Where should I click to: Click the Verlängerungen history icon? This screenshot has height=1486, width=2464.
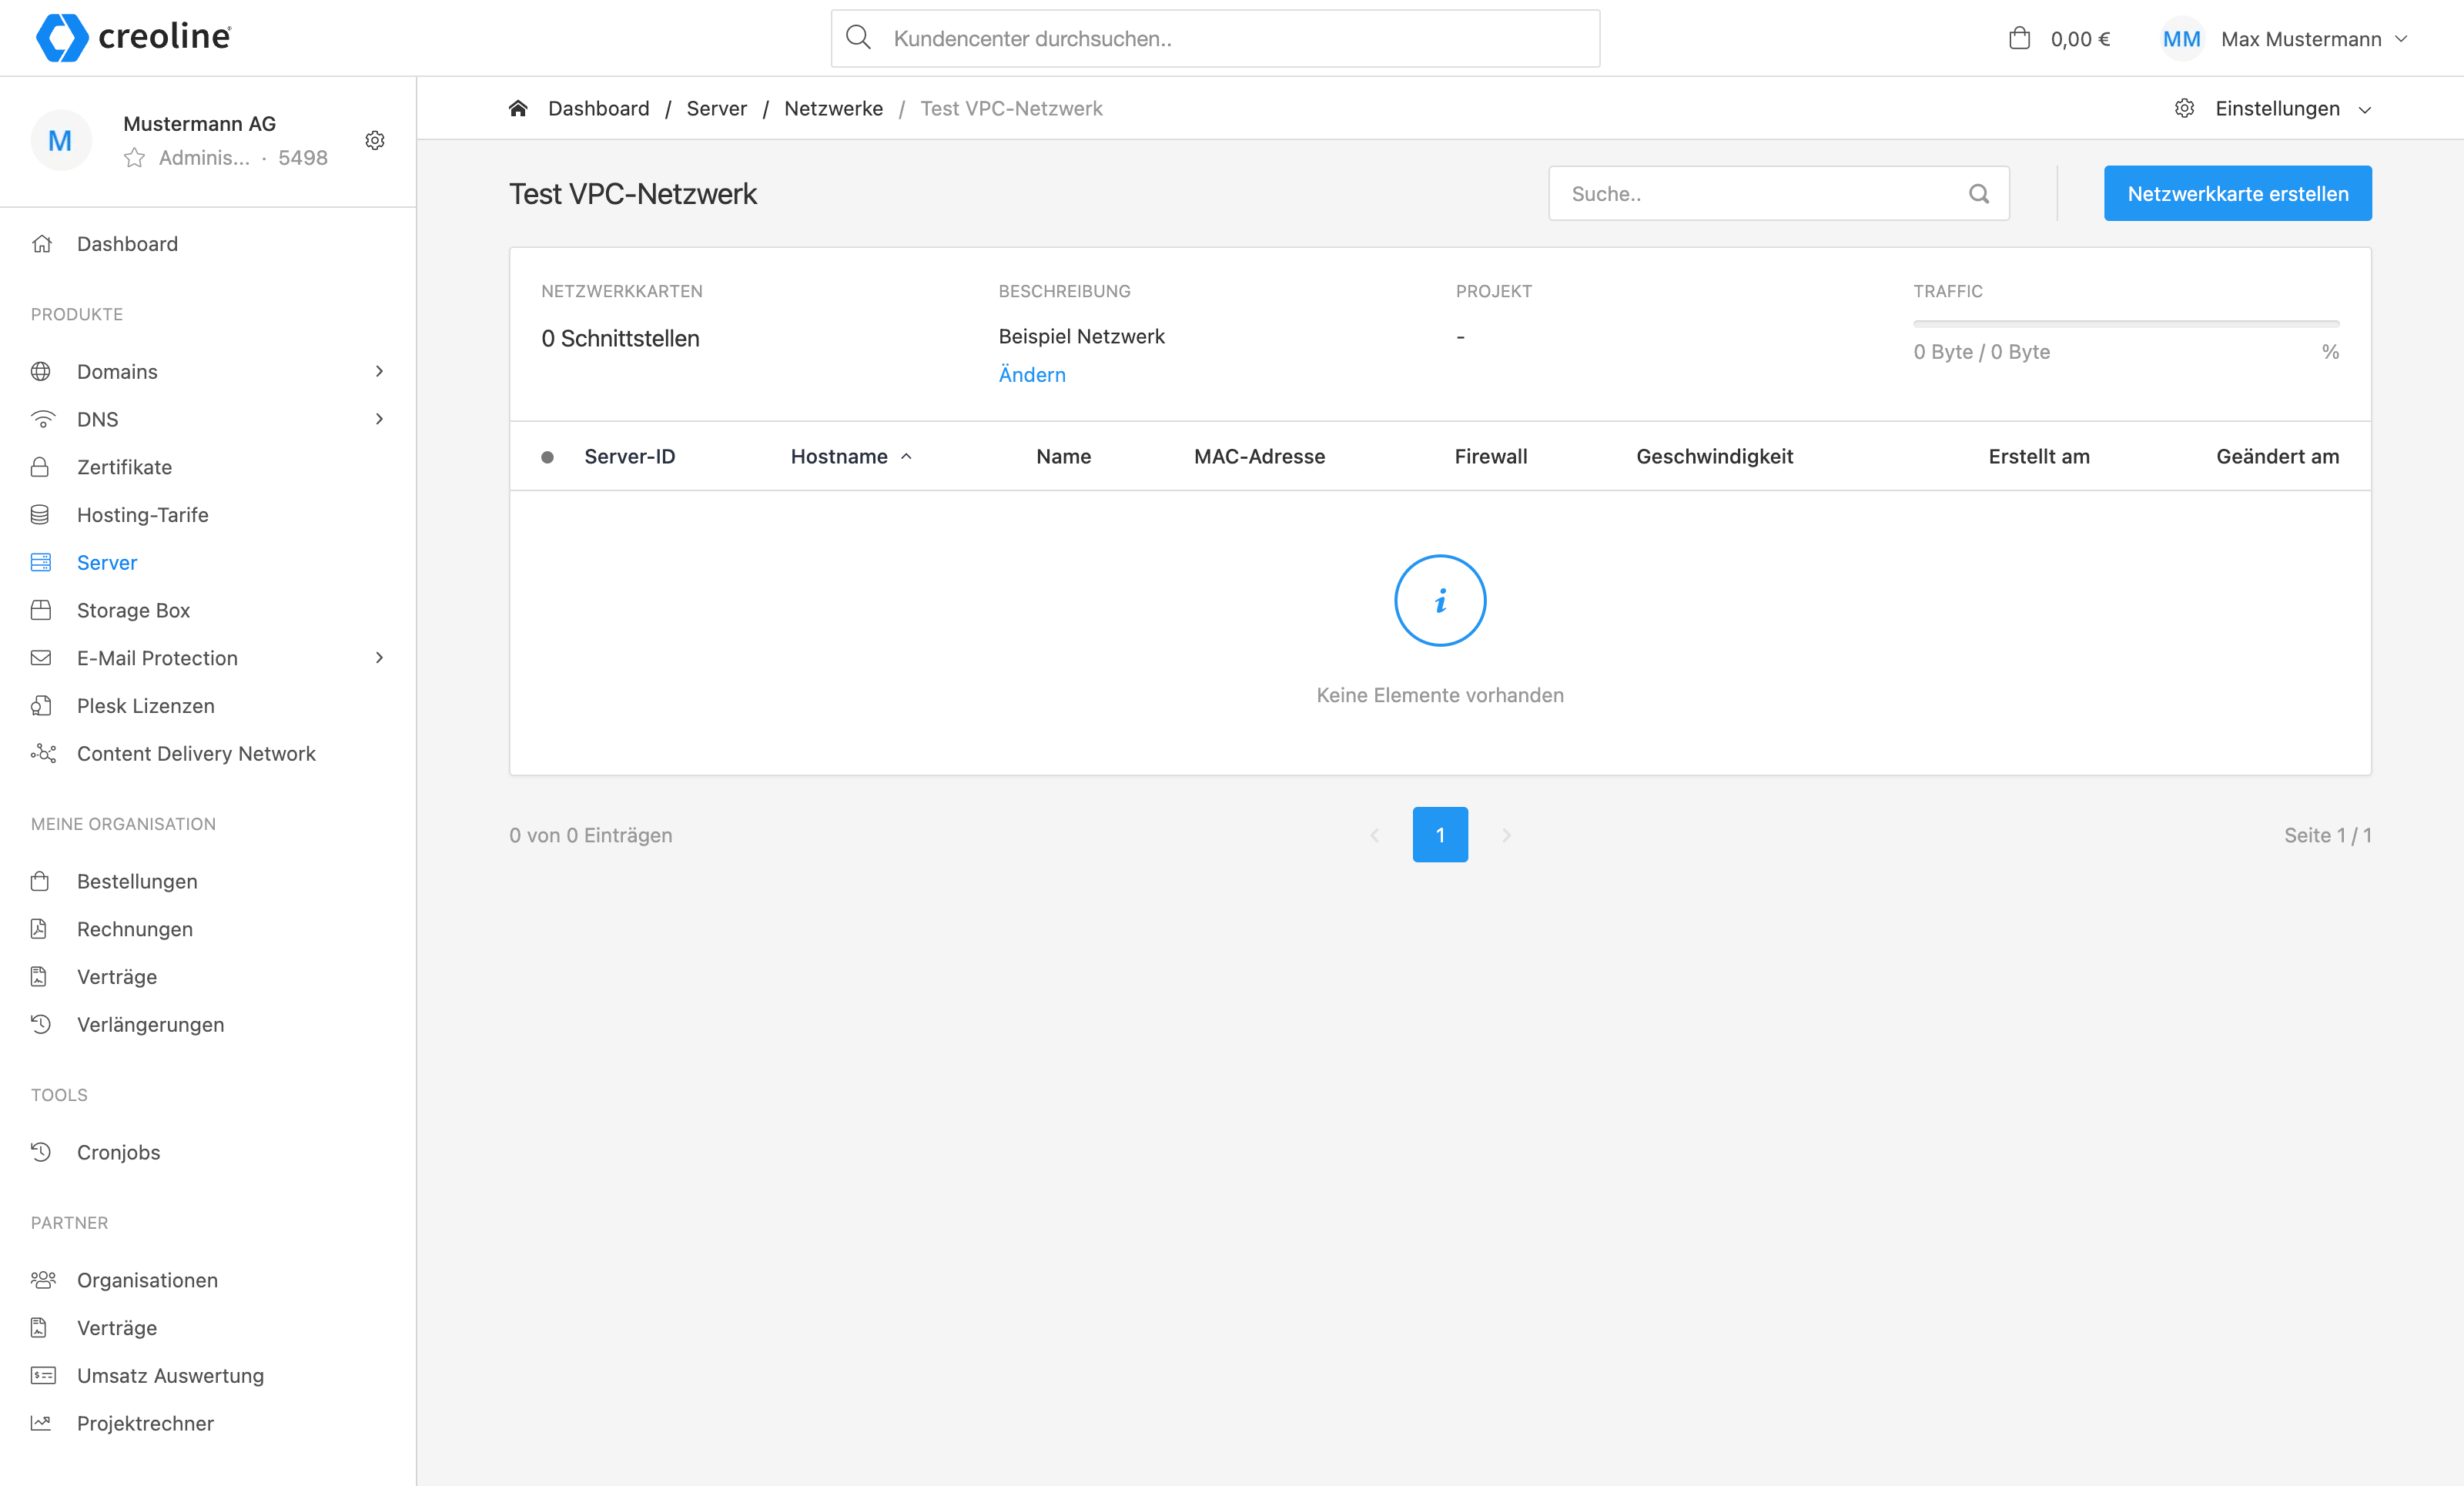coord(41,1024)
